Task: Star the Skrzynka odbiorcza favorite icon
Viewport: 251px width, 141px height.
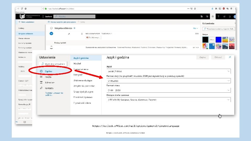Action: (75, 28)
